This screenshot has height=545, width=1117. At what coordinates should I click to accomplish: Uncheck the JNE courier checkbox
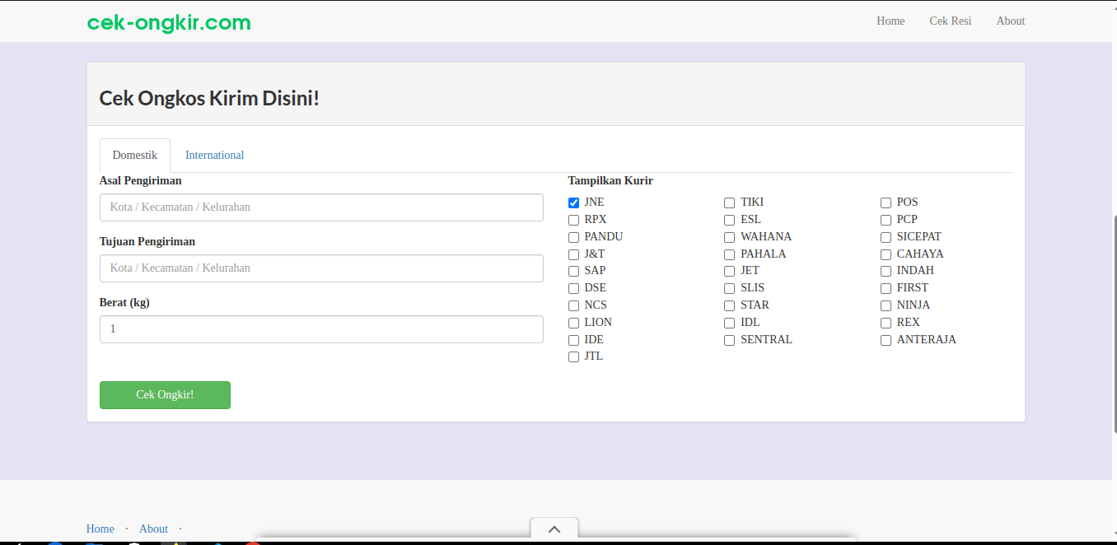pyautogui.click(x=574, y=203)
